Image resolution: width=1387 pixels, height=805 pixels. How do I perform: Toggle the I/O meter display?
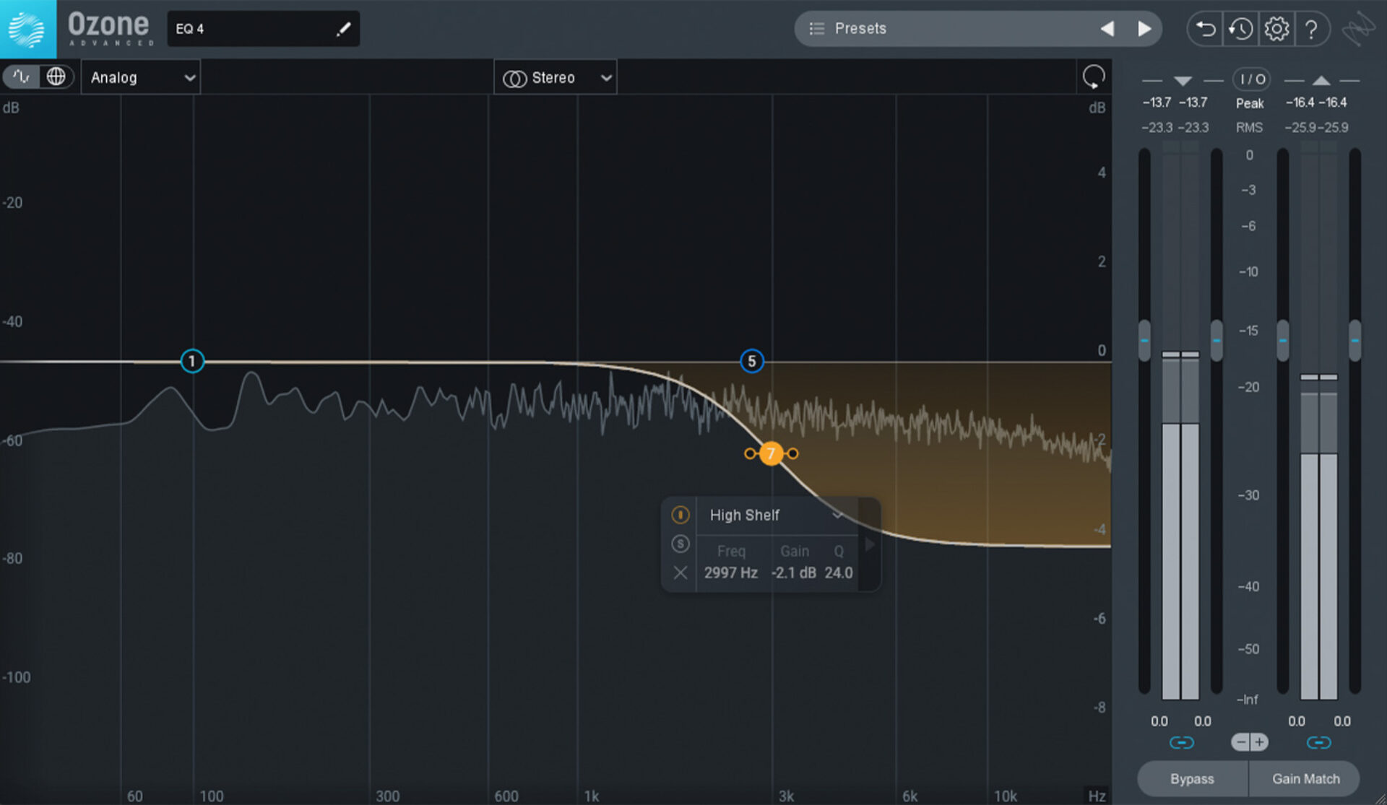coord(1250,79)
